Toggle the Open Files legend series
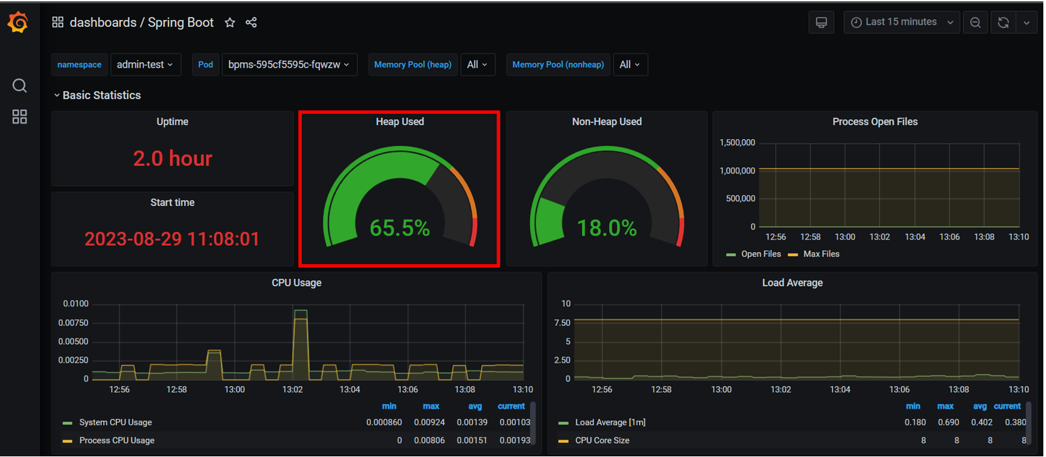The image size is (1046, 457). tap(761, 254)
